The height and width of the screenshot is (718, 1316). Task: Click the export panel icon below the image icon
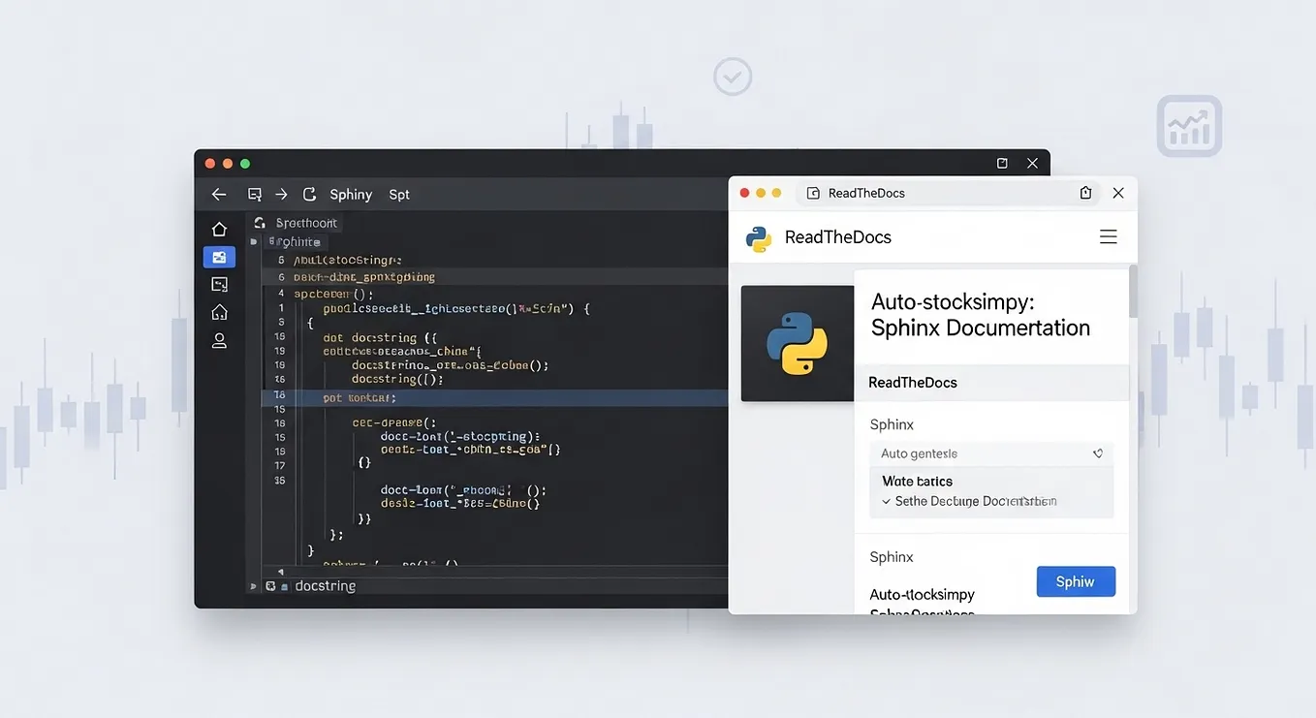(x=219, y=284)
